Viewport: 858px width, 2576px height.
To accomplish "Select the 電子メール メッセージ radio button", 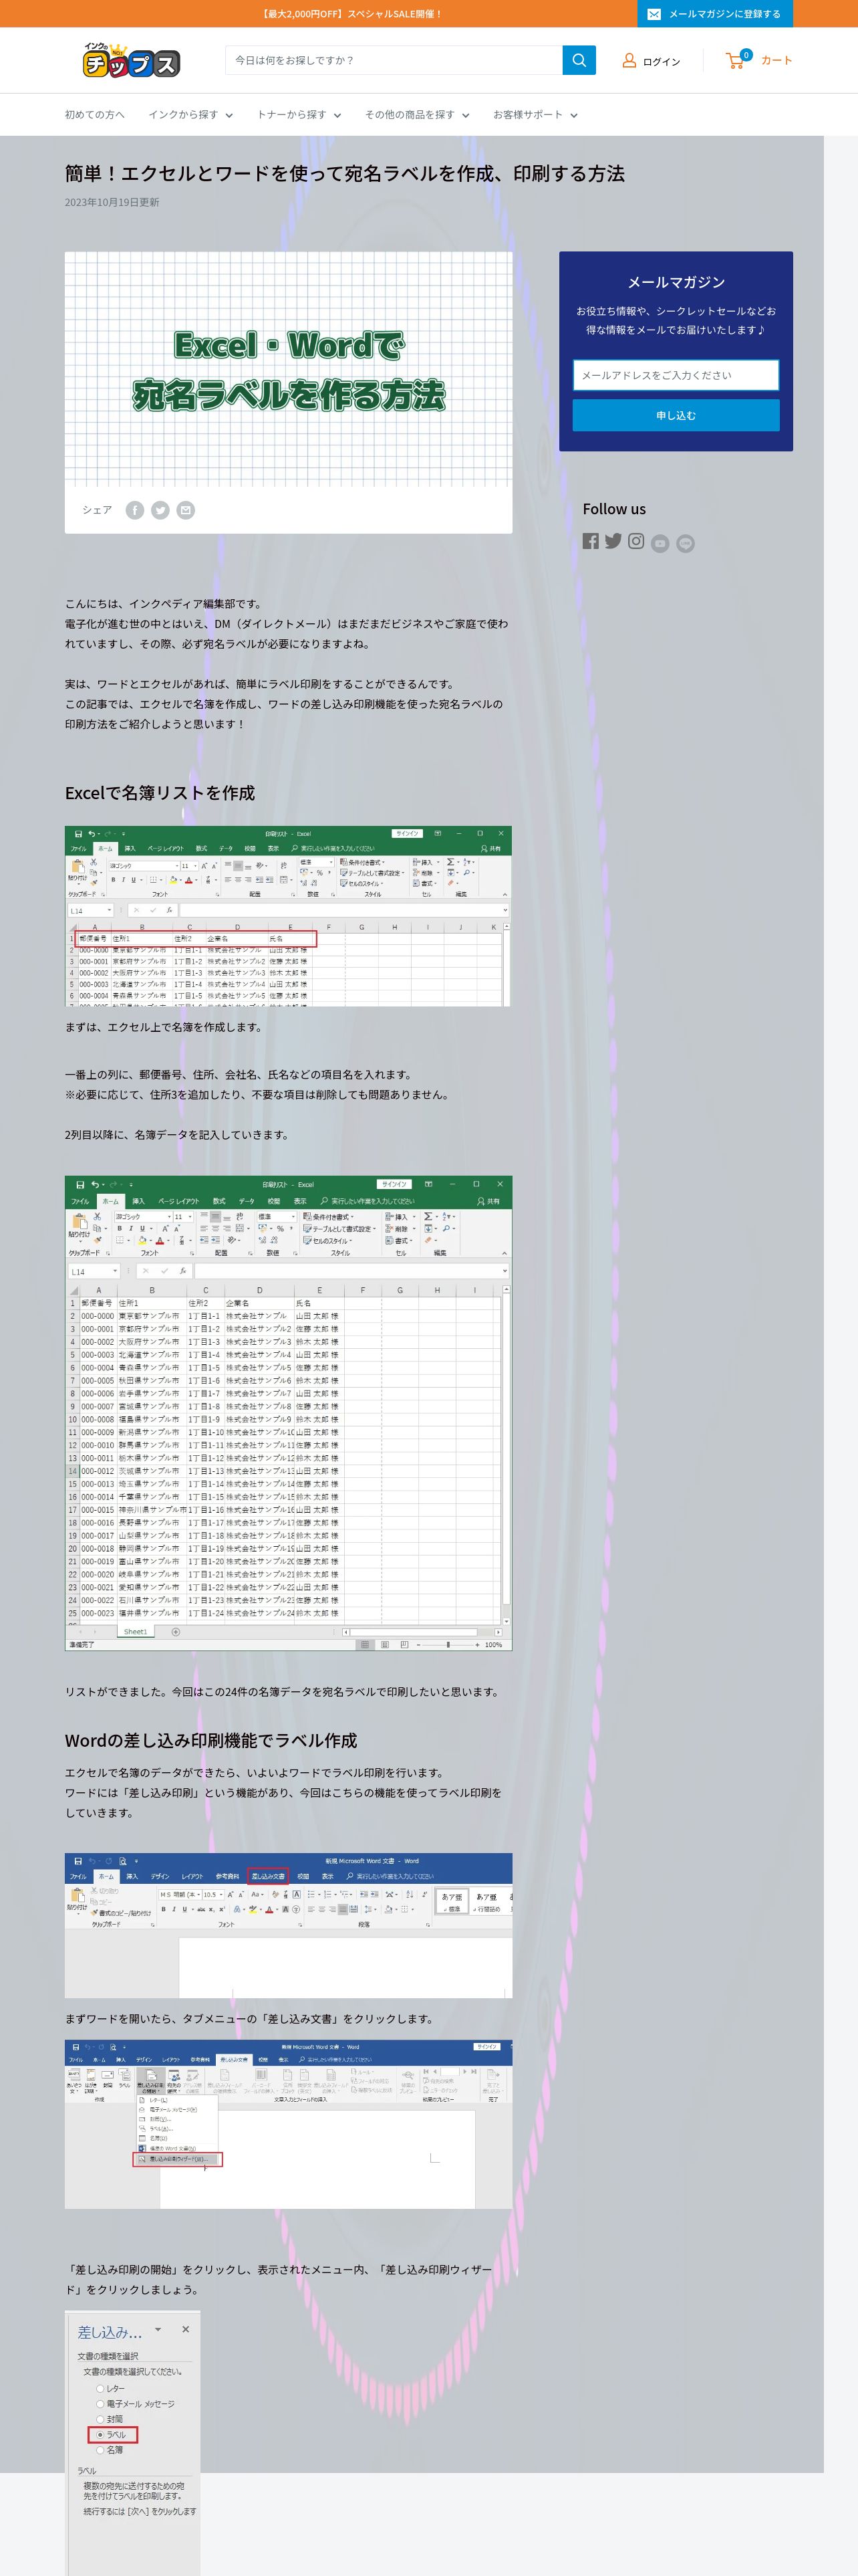I will (x=100, y=2404).
